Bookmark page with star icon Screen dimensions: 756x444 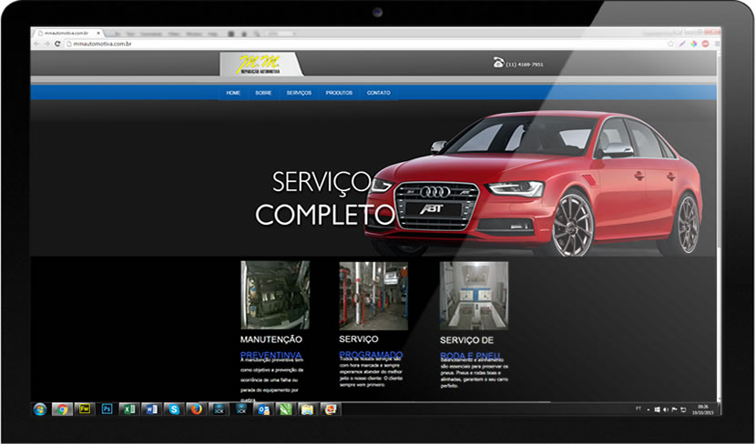670,44
